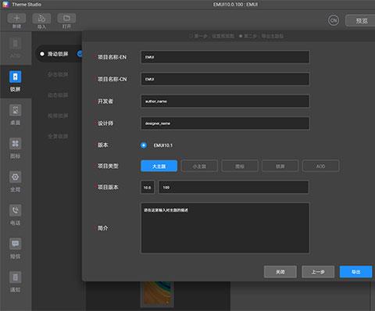Select the AOD project type button

(x=320, y=166)
